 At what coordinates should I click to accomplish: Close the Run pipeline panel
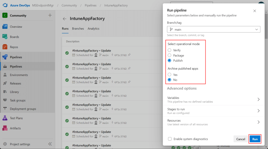click(254, 11)
